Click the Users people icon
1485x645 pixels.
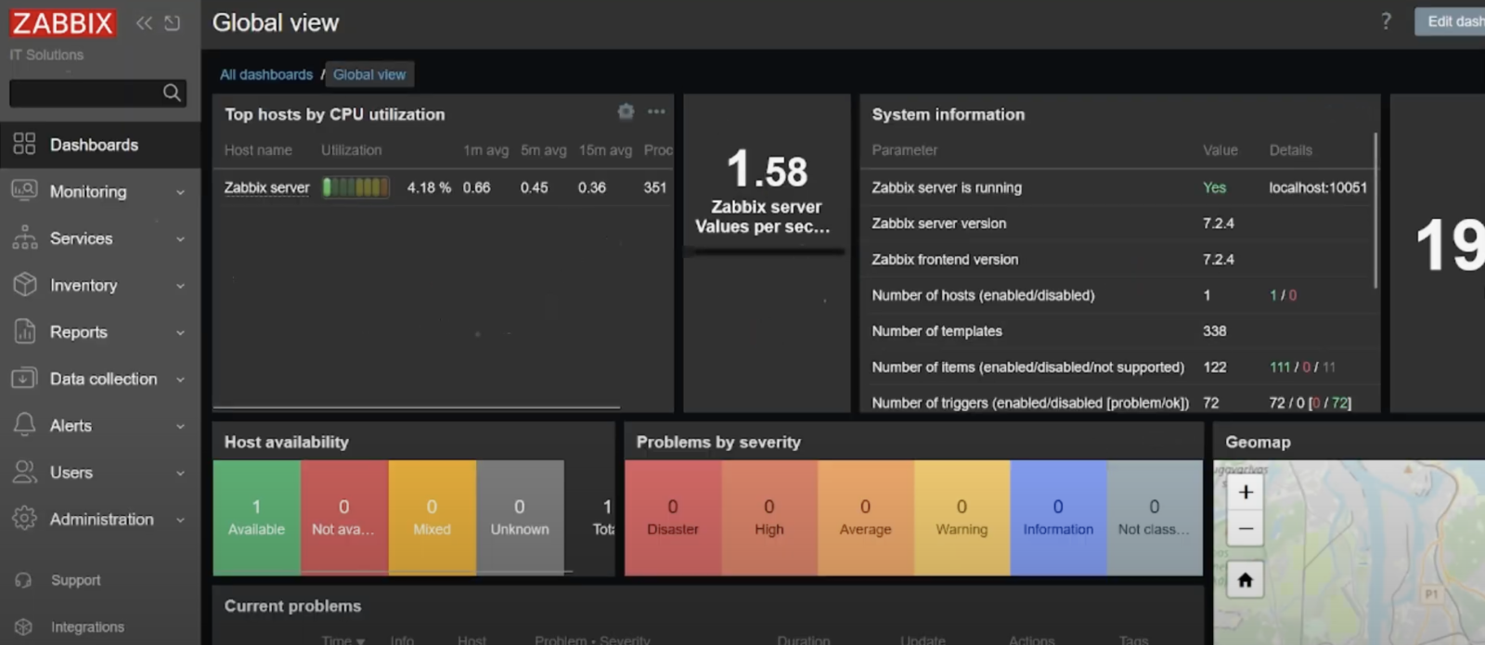coord(24,471)
